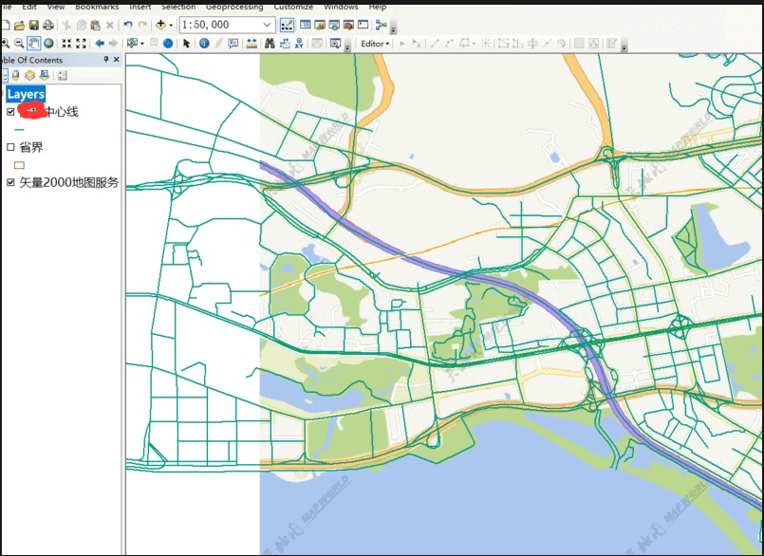Activate the Select Elements arrow tool
Viewport: 764px width, 556px height.
coord(187,44)
